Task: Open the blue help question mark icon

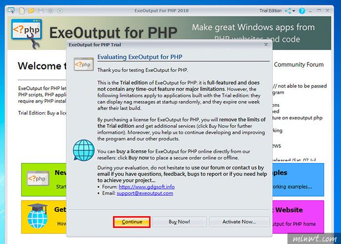Action: (x=302, y=11)
